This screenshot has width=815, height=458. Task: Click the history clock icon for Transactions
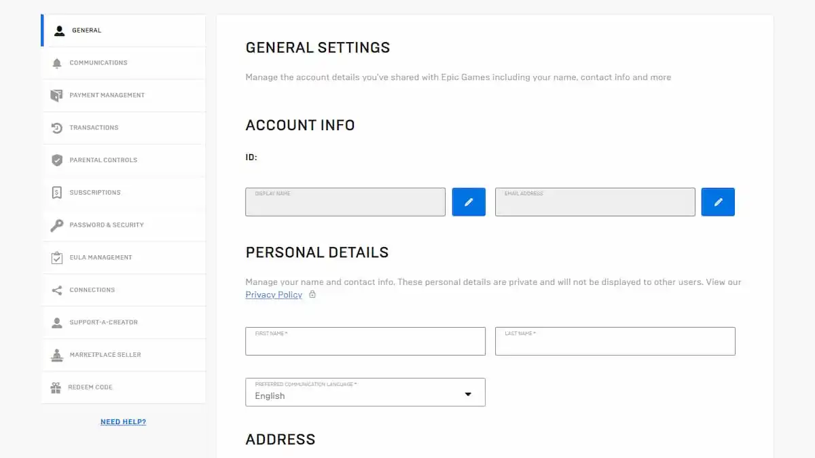tap(57, 128)
